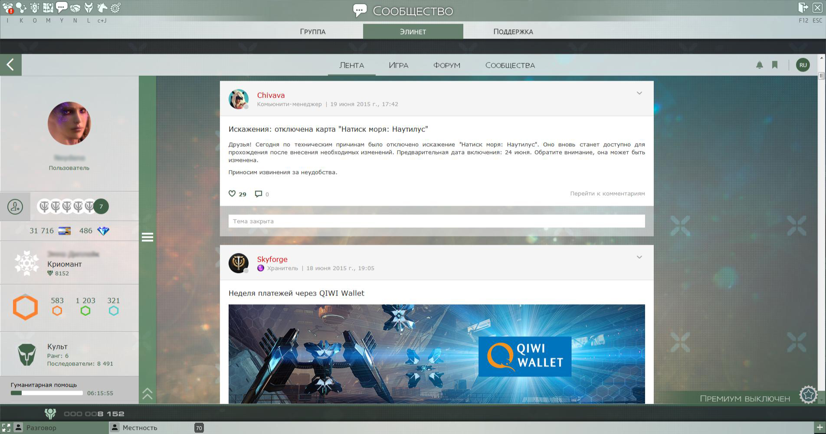The width and height of the screenshot is (826, 434).
Task: Click the Культ heading in sidebar
Action: tap(57, 347)
